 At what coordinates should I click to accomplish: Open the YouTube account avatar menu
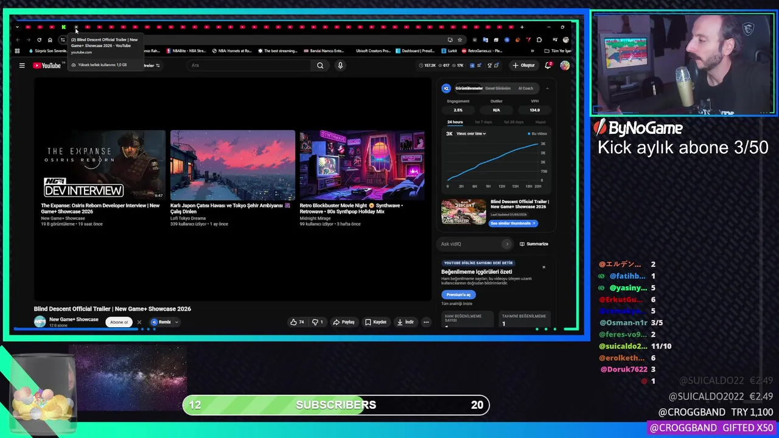coord(565,65)
